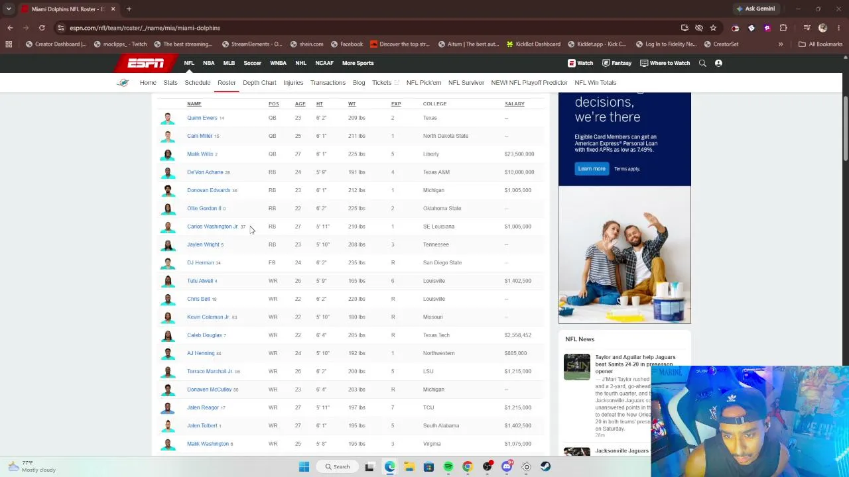Open Discord from the taskbar
The image size is (849, 477).
tap(507, 467)
